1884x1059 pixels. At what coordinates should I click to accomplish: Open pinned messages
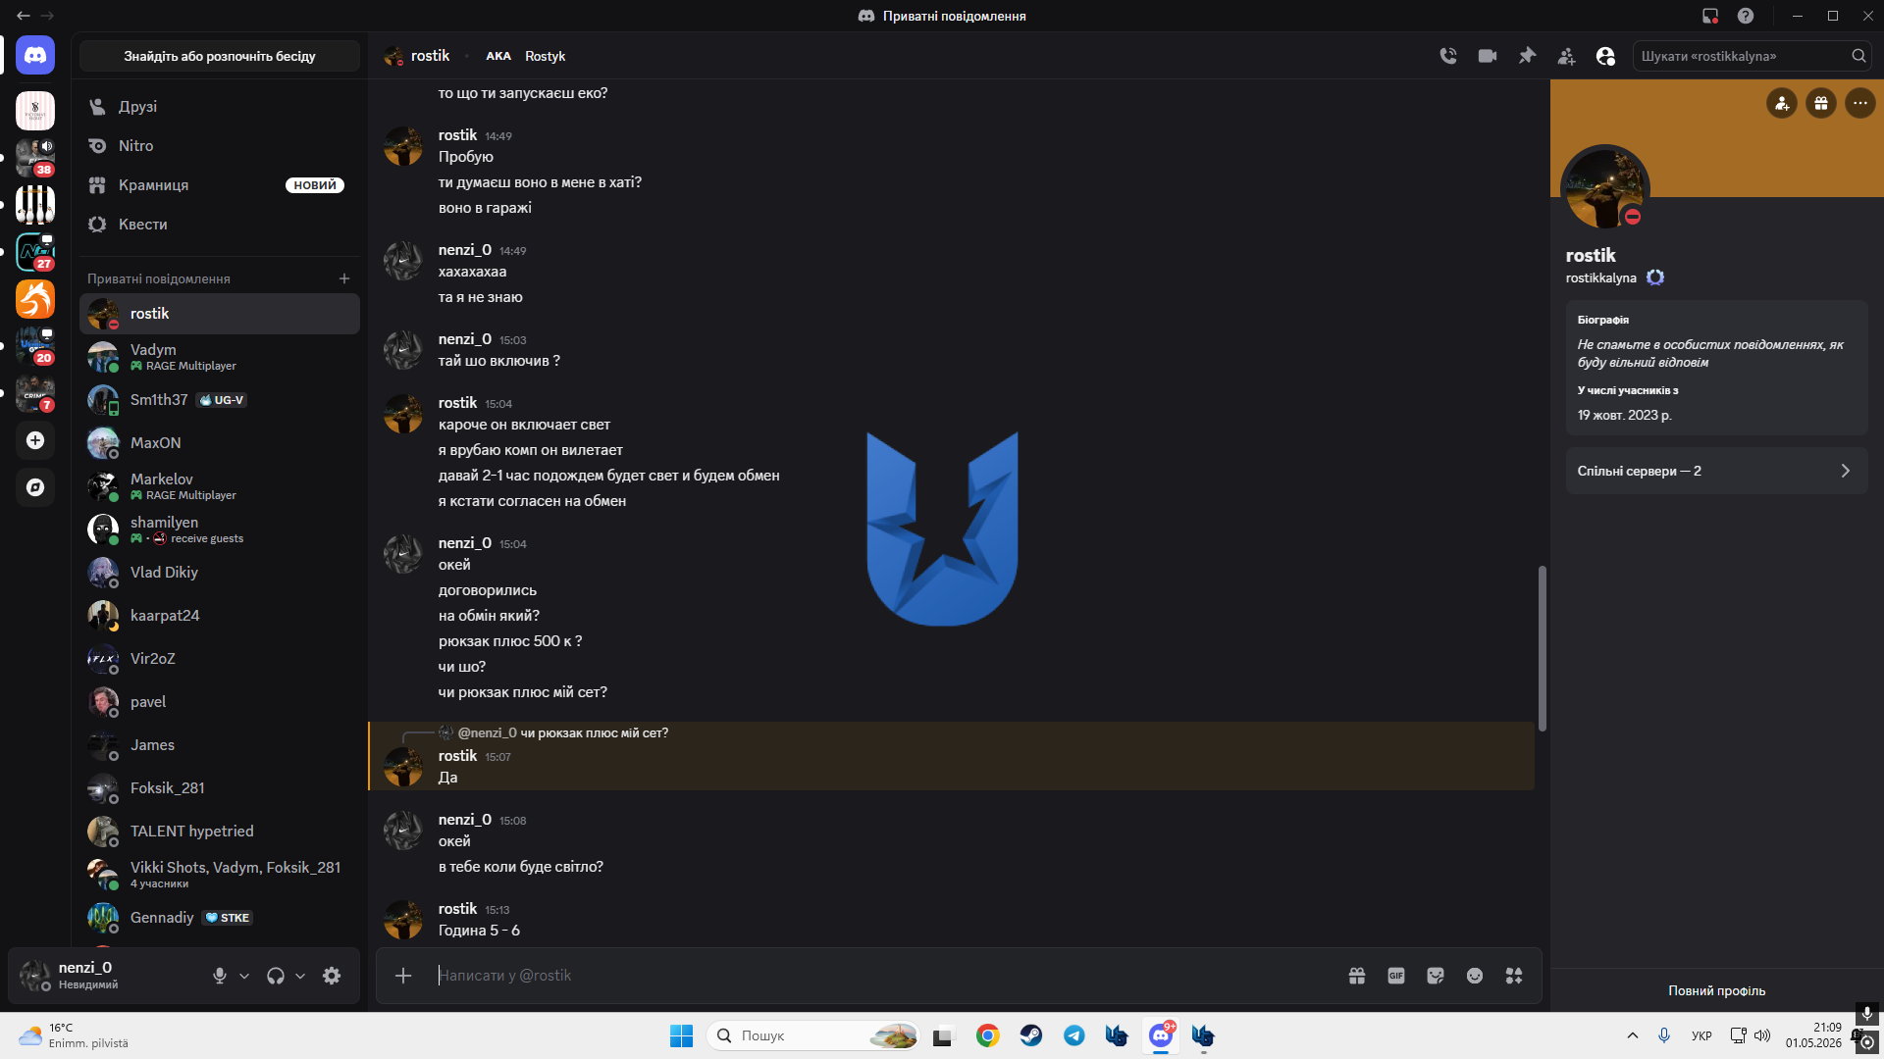pyautogui.click(x=1527, y=56)
